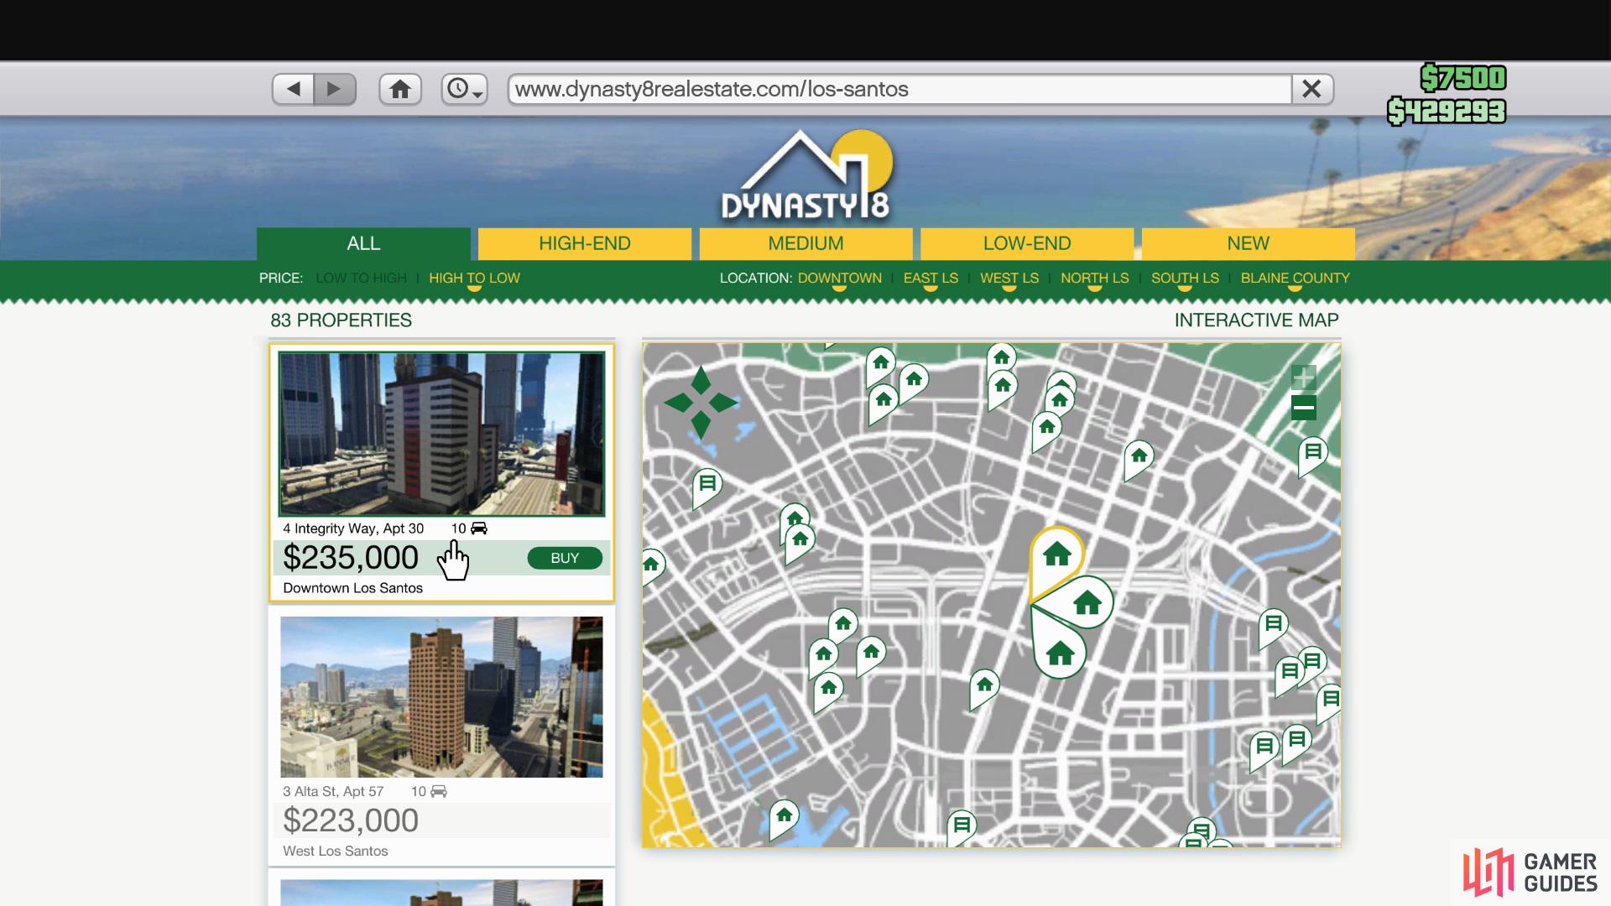Screen dimensions: 1611x906
Task: Click the 83 PROPERTIES count label
Action: (x=341, y=320)
